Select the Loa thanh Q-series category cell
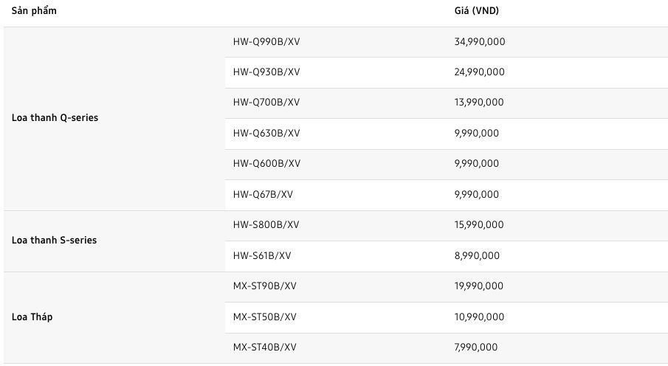668x366 pixels. coord(114,119)
